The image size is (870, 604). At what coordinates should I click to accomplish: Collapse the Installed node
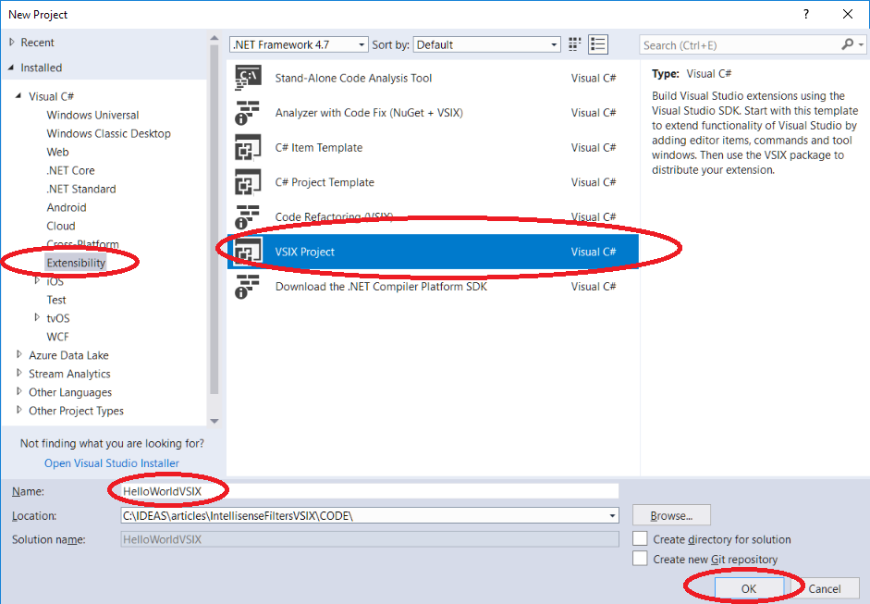(12, 68)
